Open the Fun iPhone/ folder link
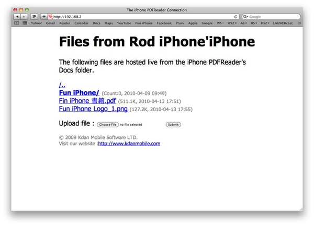This screenshot has height=226, width=314. click(79, 93)
